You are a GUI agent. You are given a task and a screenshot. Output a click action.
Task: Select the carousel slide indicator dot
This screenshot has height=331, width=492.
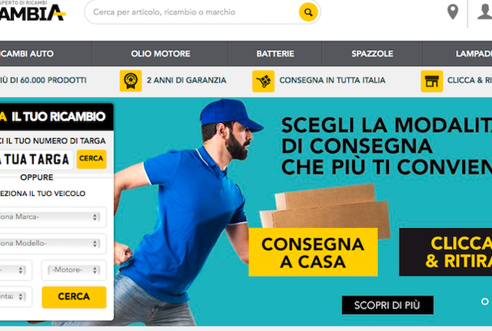pos(485,301)
